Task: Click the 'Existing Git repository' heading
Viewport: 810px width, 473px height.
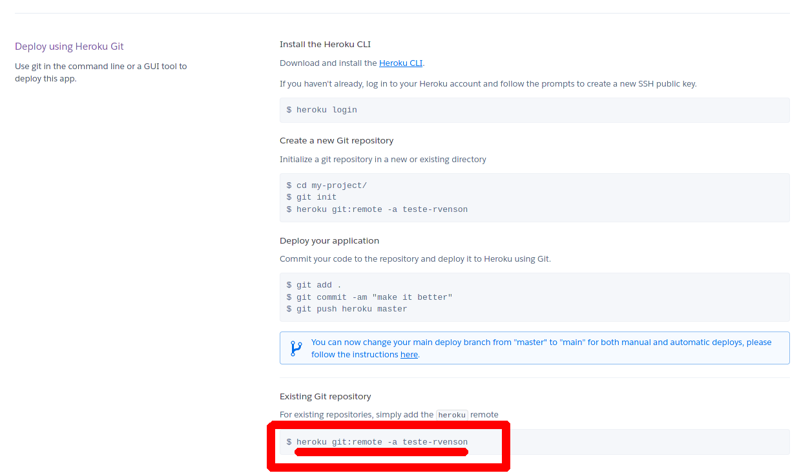Action: (326, 397)
